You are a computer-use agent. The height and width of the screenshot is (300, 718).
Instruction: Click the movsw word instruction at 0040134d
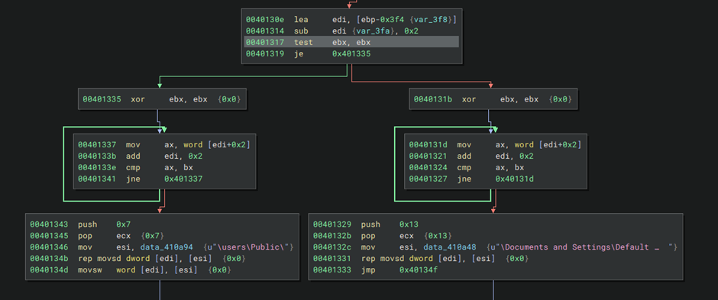click(131, 269)
